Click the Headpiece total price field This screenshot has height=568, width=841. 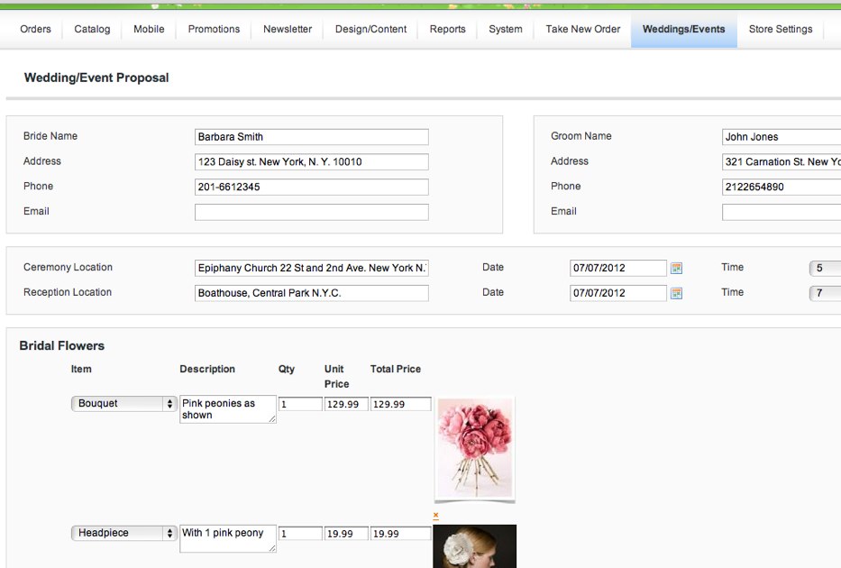pos(400,534)
